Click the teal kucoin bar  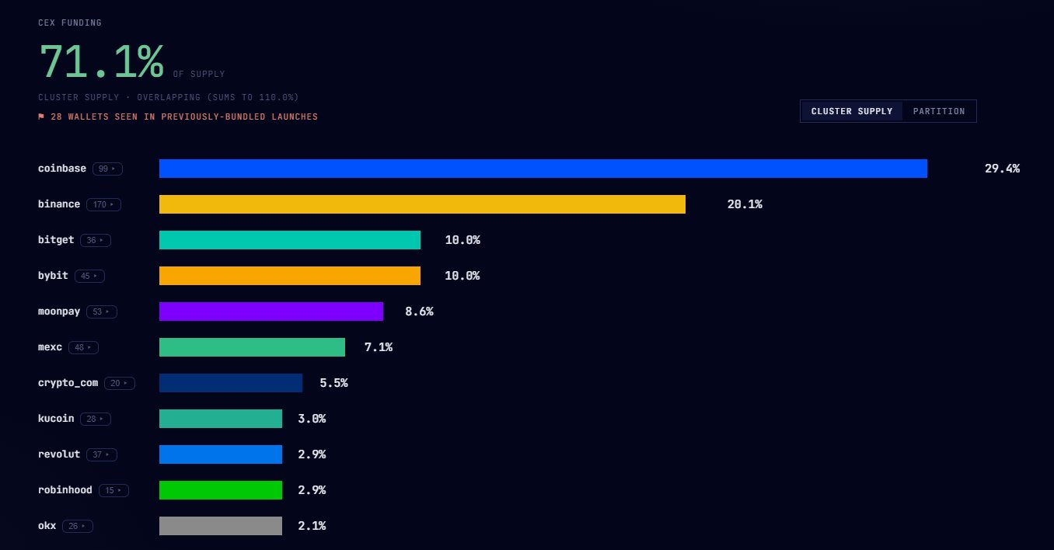click(221, 419)
